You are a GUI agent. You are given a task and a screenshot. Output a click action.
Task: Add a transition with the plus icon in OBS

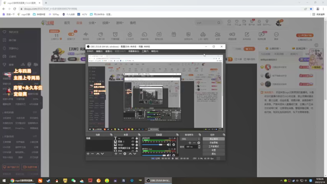[190, 143]
